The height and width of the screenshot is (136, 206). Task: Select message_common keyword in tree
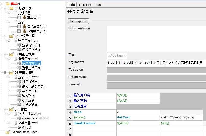35,118
